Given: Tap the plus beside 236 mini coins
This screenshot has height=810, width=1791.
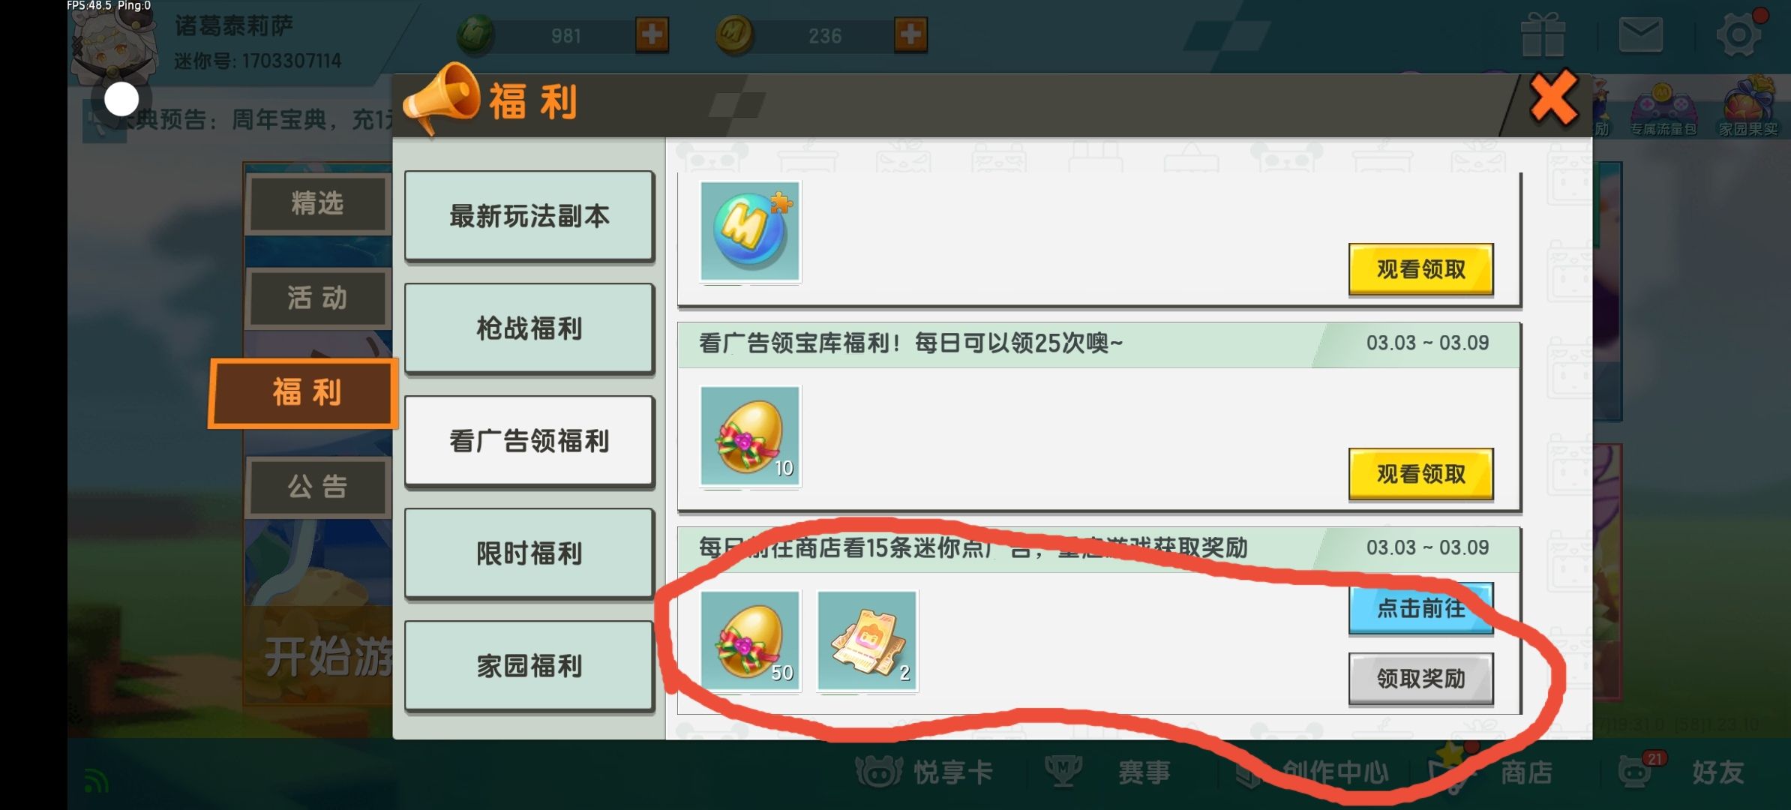Looking at the screenshot, I should click(910, 34).
